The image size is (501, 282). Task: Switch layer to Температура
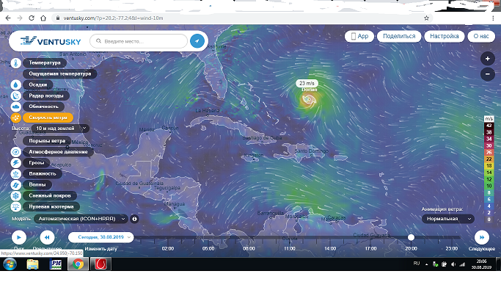point(45,63)
